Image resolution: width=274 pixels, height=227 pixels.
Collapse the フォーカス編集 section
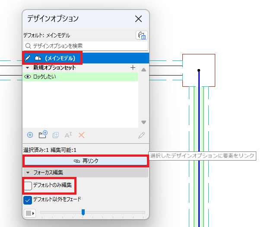[28, 173]
